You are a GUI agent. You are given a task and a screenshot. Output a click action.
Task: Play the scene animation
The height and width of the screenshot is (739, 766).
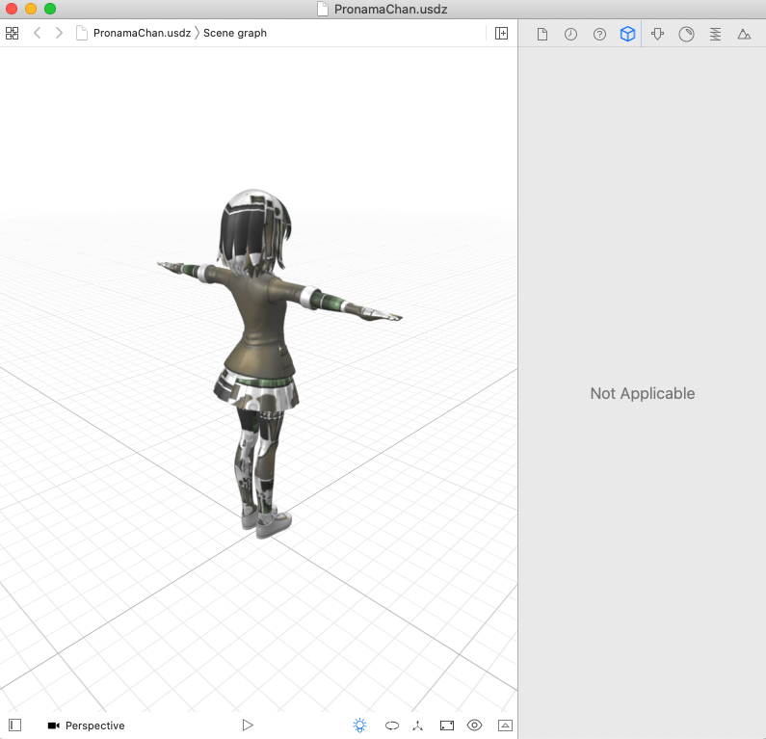(248, 726)
